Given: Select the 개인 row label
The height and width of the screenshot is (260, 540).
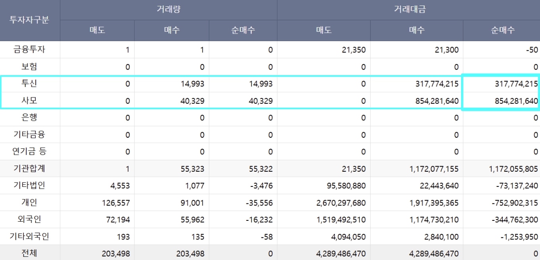Looking at the screenshot, I should [x=30, y=203].
